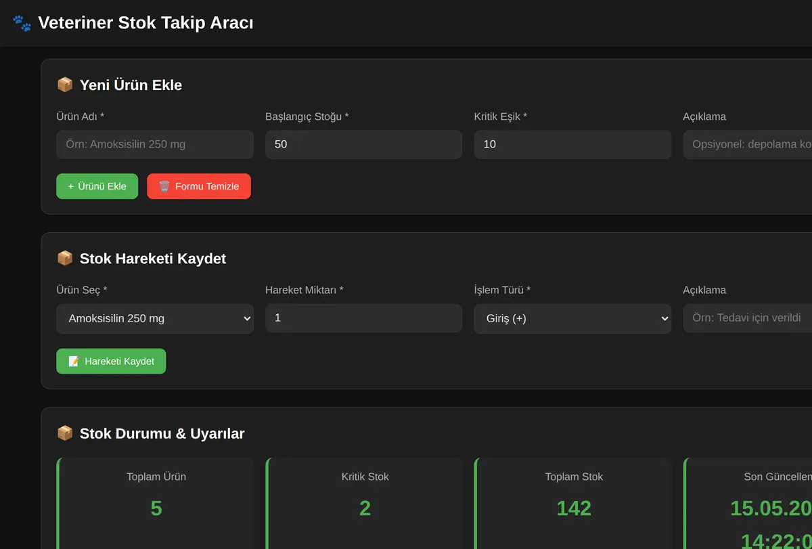The height and width of the screenshot is (549, 812).
Task: Click the paw icon in the header
Action: tap(22, 23)
